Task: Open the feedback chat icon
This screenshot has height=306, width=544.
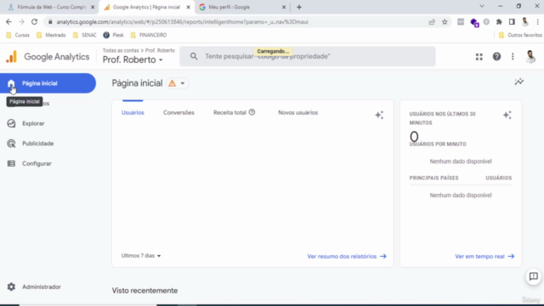Action: point(534,276)
